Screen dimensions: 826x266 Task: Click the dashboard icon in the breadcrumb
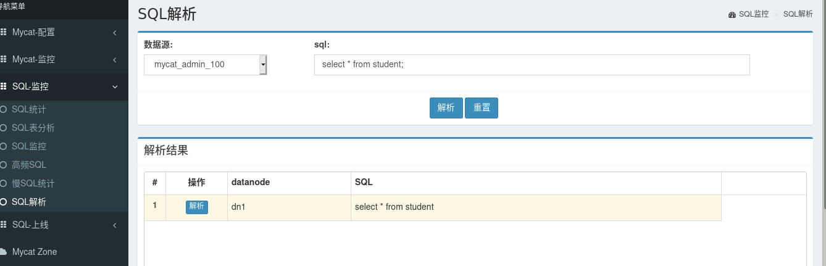point(732,14)
